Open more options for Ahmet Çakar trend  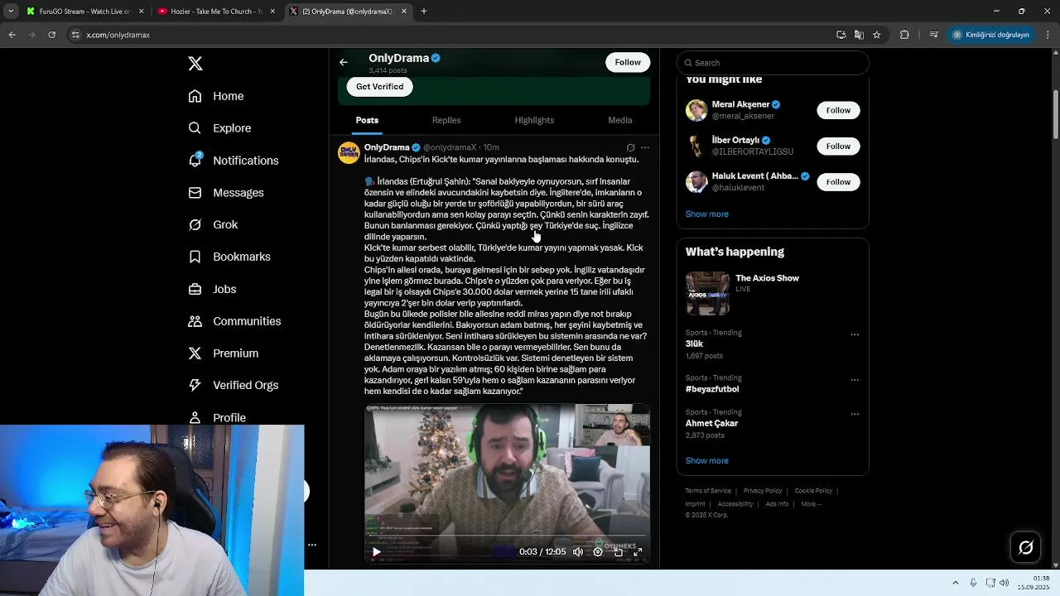point(855,414)
